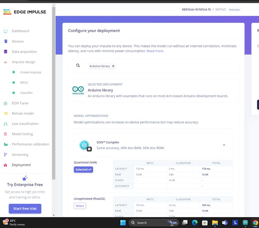Select the Unoptimized (float32) option
Screen dimensions: 259x228
click(x=80, y=206)
